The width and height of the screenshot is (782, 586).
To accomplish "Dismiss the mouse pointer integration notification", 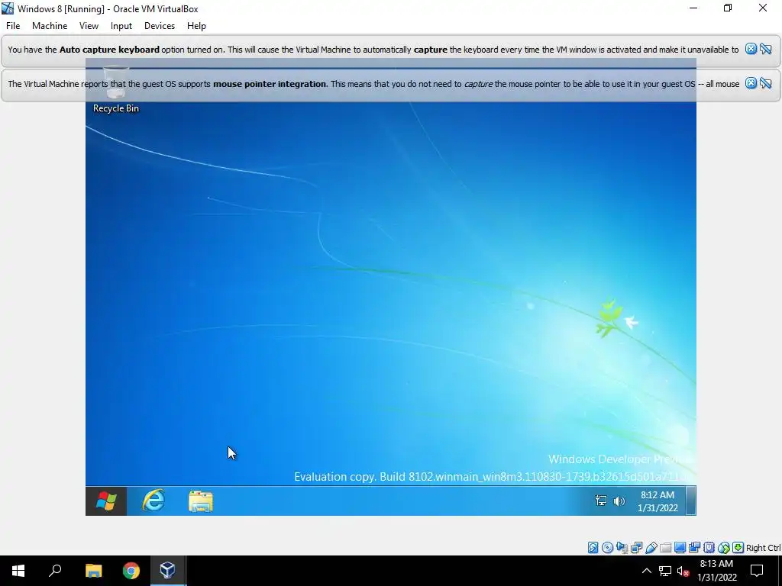I will tap(751, 83).
